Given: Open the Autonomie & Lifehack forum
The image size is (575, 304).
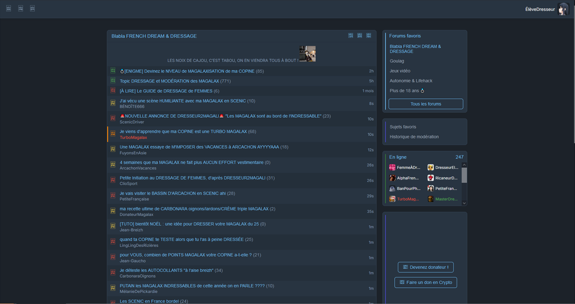Looking at the screenshot, I should pos(410,81).
